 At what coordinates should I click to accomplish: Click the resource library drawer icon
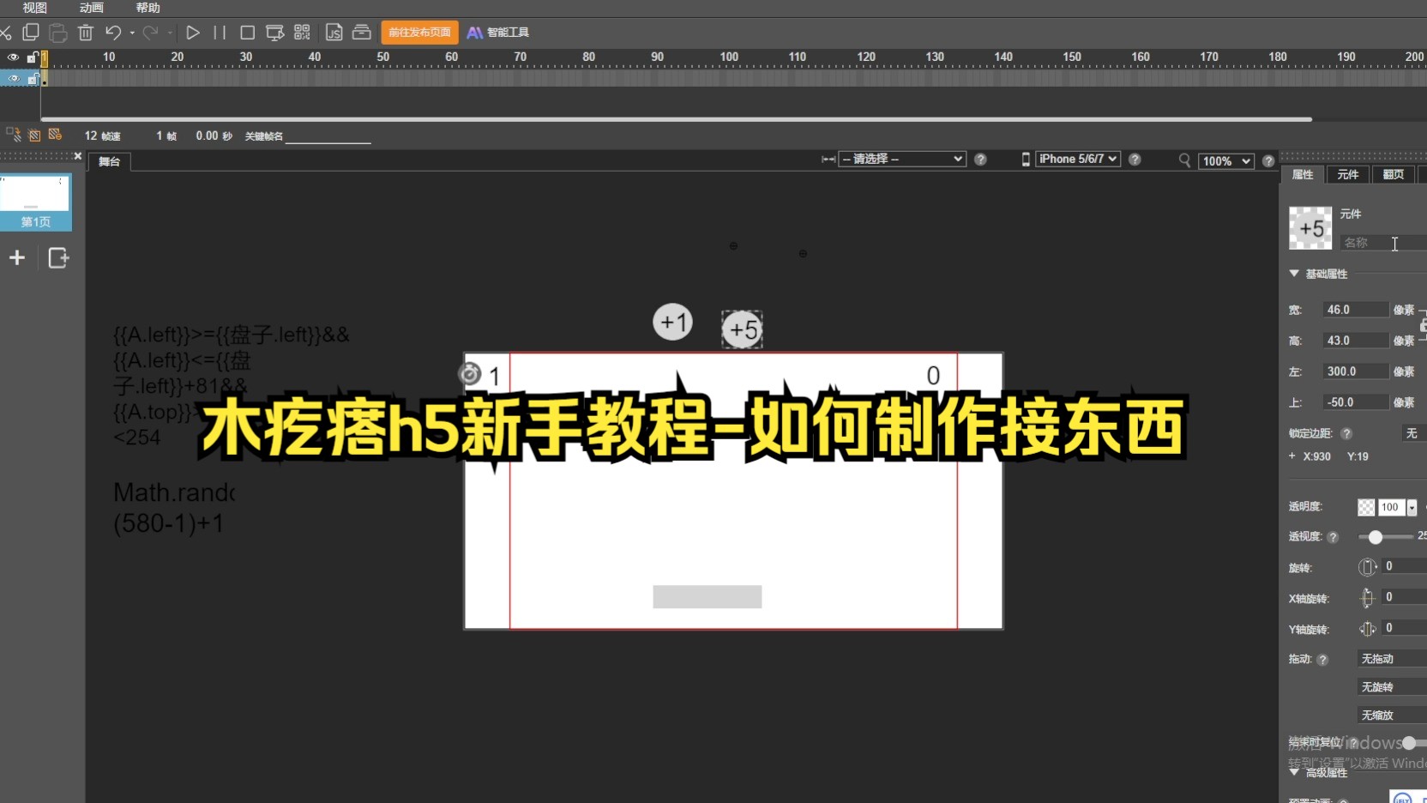coord(362,33)
